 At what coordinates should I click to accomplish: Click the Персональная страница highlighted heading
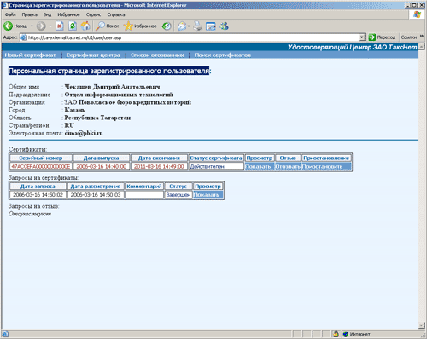[109, 71]
